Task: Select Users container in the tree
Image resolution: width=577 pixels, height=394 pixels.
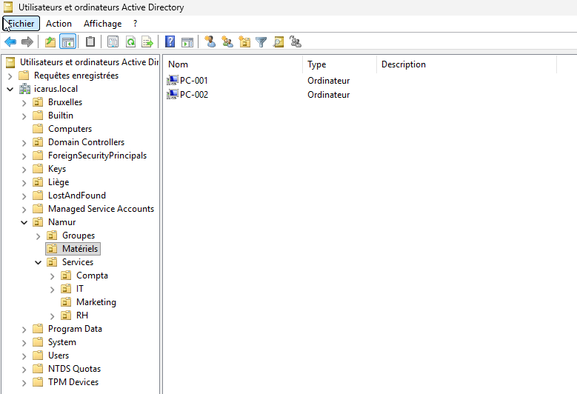Action: 59,355
